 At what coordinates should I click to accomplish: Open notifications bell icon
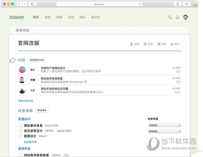coord(178,17)
